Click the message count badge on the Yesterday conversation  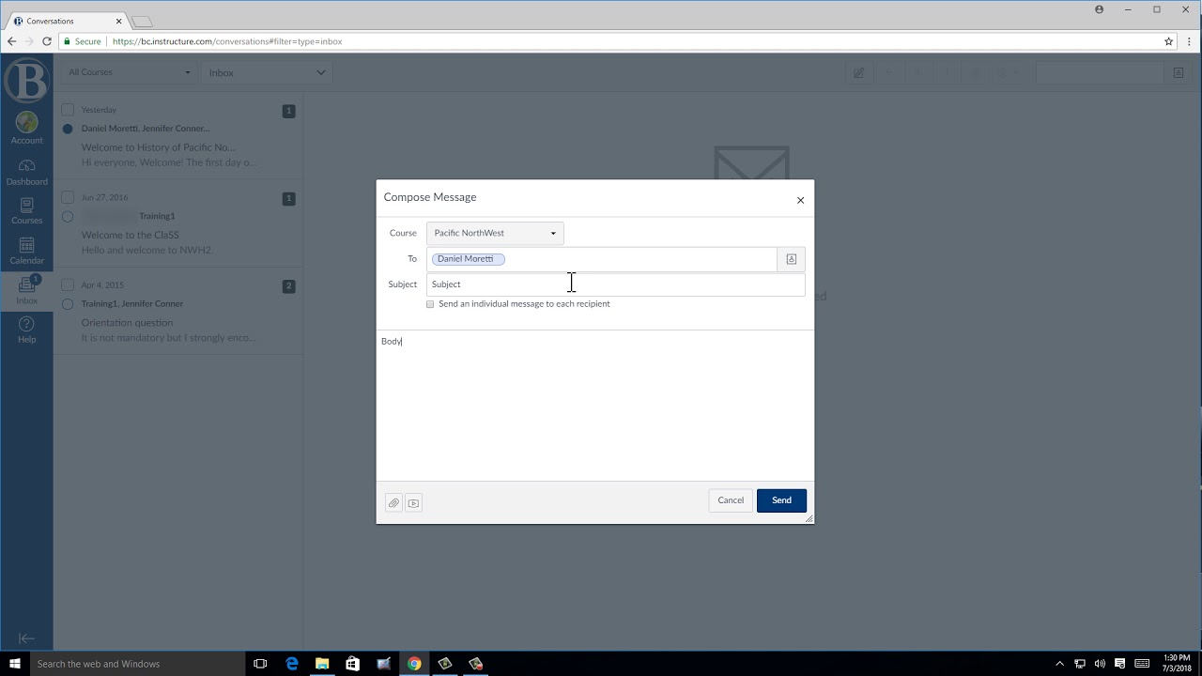[x=288, y=111]
